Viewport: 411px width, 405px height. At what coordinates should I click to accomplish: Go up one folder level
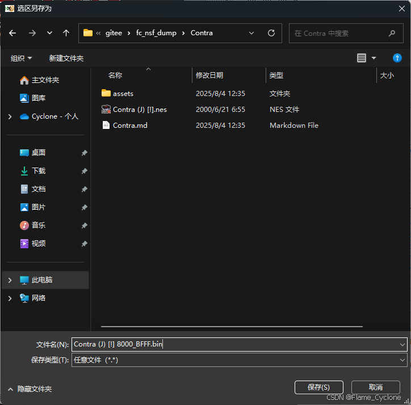pyautogui.click(x=66, y=33)
